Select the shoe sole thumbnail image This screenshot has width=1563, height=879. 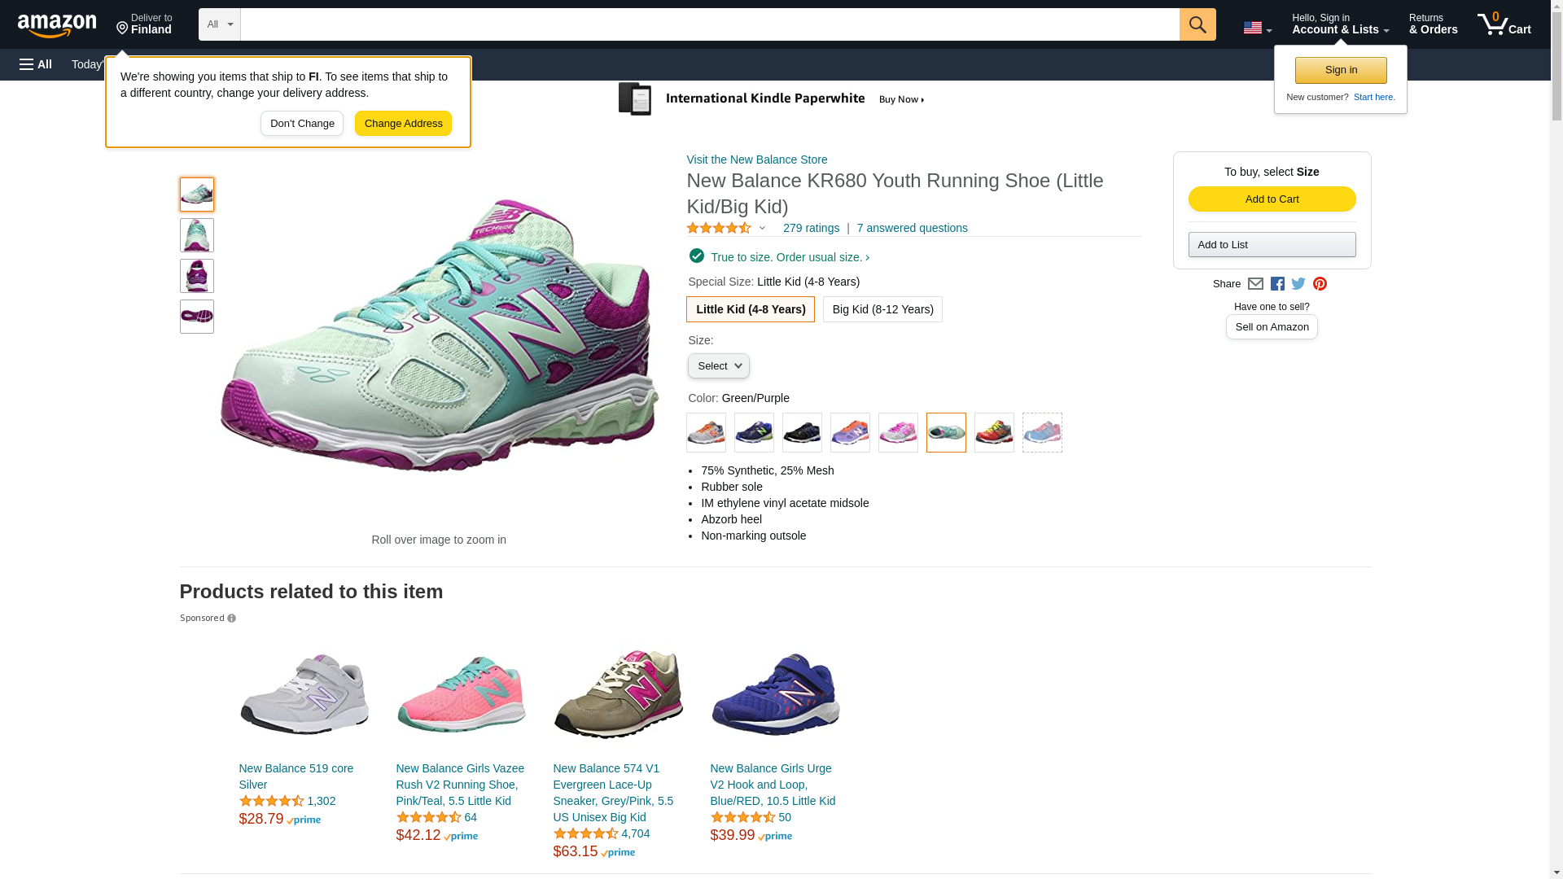click(197, 317)
